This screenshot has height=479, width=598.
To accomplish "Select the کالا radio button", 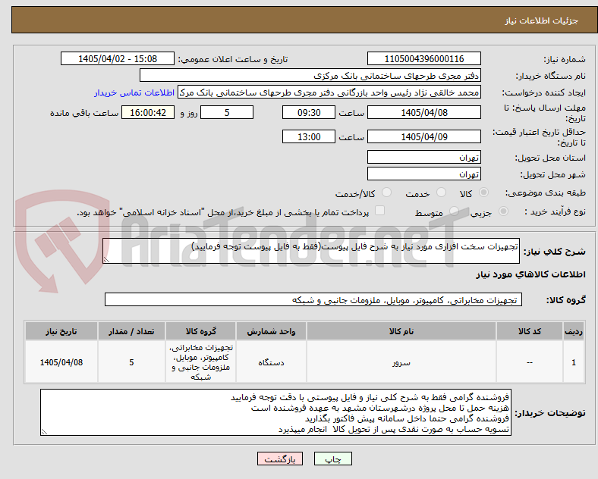I will 483,193.
